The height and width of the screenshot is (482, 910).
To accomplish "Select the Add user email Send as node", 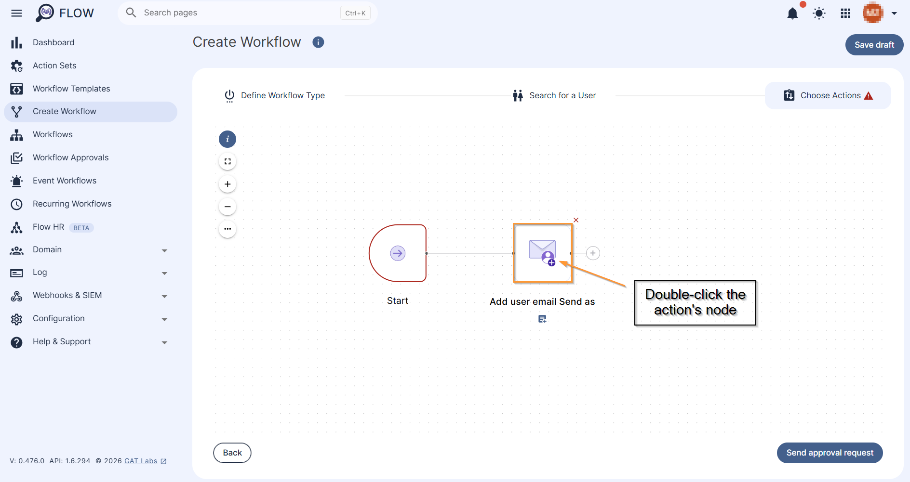I will (542, 253).
